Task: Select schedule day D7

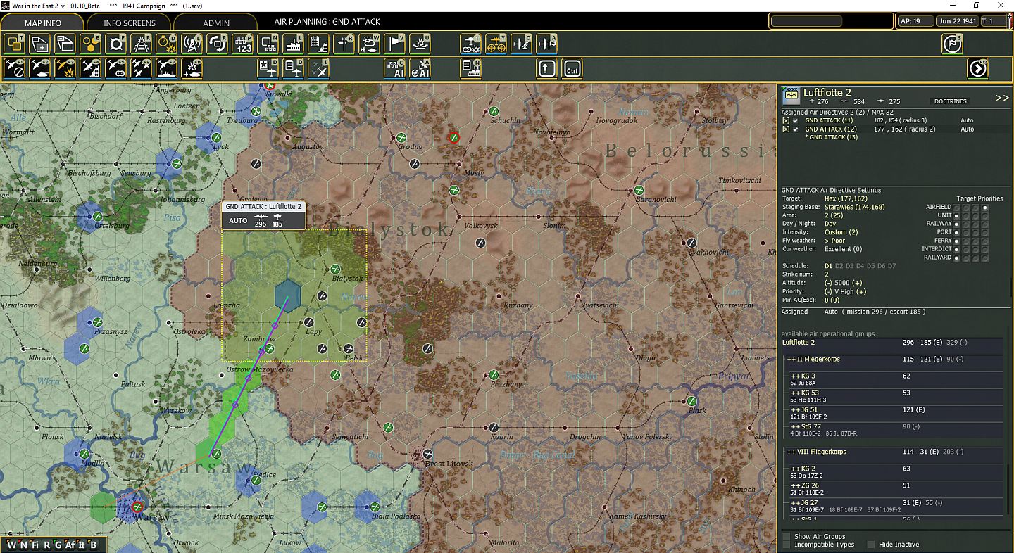Action: tap(891, 266)
